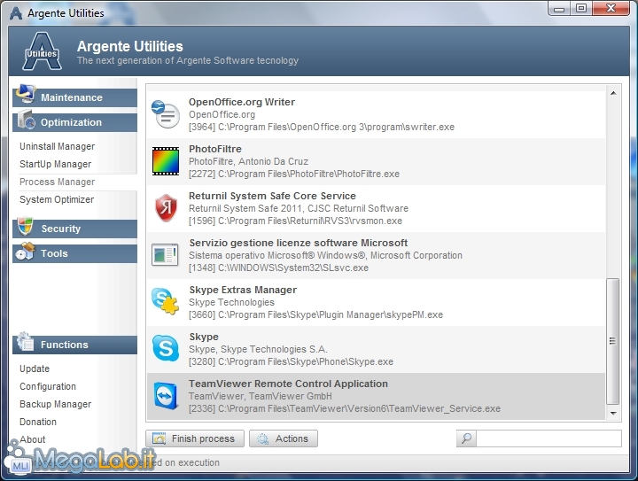Open the Update function
The image size is (638, 481).
click(x=35, y=369)
